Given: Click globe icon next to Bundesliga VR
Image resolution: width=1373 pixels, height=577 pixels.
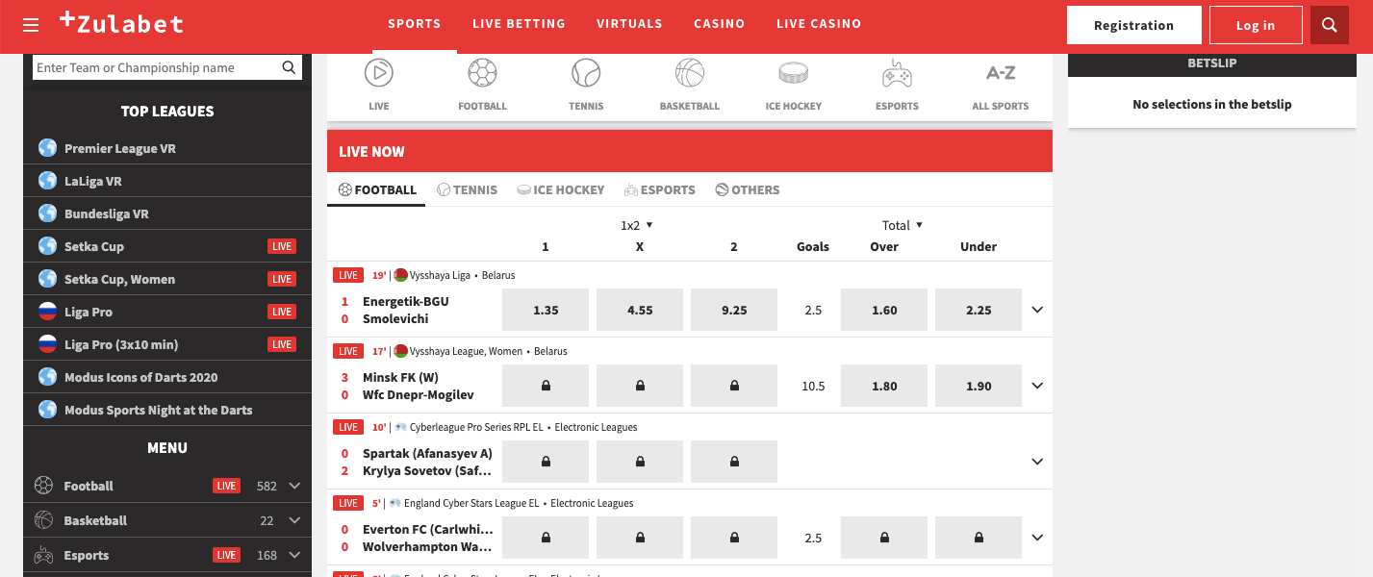Looking at the screenshot, I should [x=48, y=213].
